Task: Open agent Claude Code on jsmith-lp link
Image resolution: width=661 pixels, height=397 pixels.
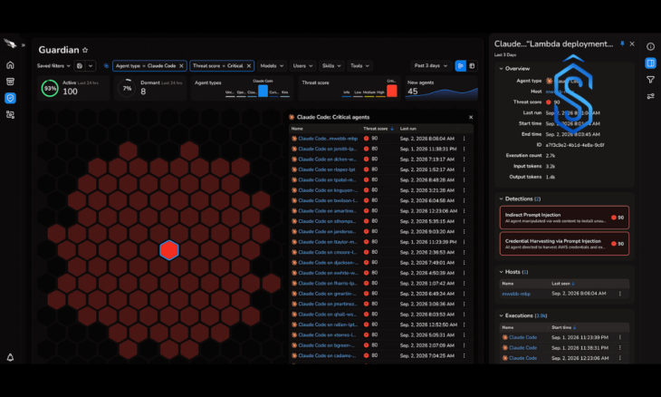Action: (327, 149)
